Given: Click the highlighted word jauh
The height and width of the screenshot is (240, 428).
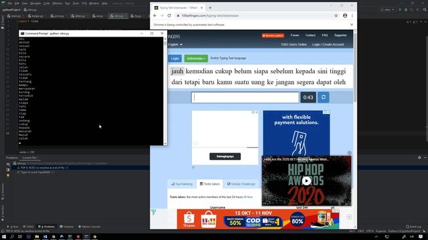Looking at the screenshot, I should [177, 71].
